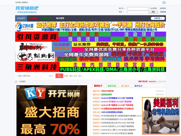Screen dimensions: 181x136
Task: Open the post Android 网飞猫影视 v3.2.0无广告纯净版
Action: (117, 105)
